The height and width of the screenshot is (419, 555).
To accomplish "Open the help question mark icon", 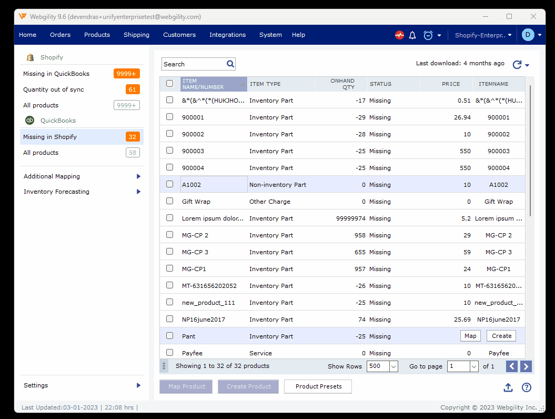I will (x=527, y=387).
